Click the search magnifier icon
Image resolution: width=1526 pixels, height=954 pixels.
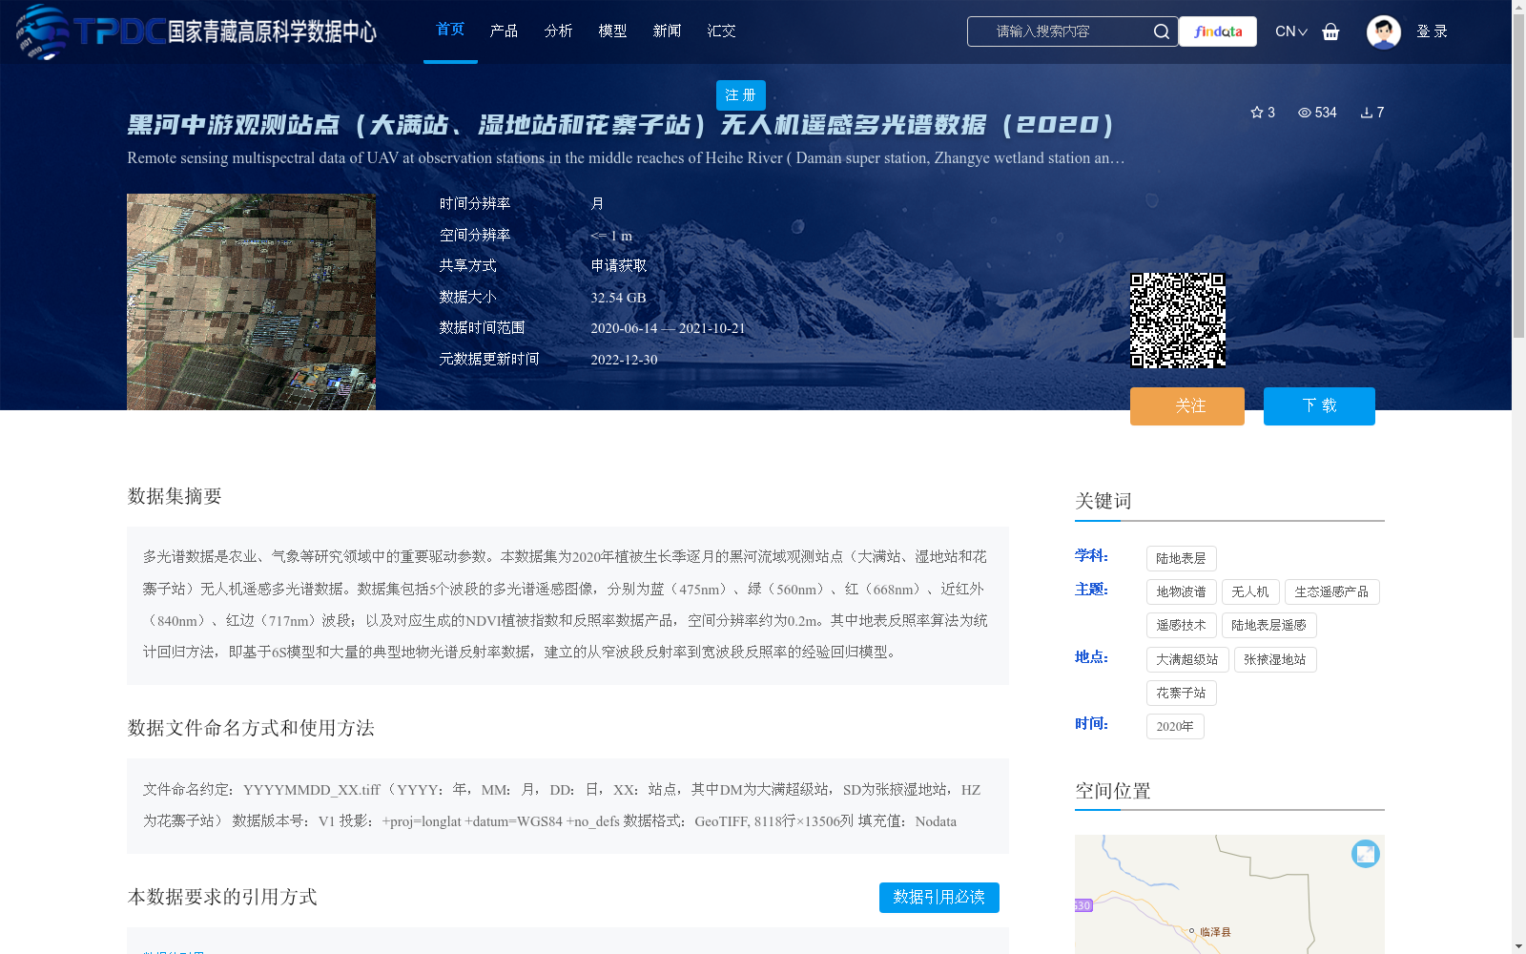pyautogui.click(x=1161, y=31)
